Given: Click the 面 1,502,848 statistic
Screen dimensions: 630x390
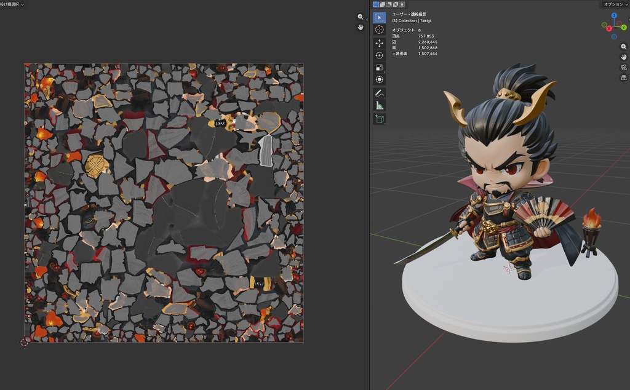Looking at the screenshot, I should click(415, 48).
